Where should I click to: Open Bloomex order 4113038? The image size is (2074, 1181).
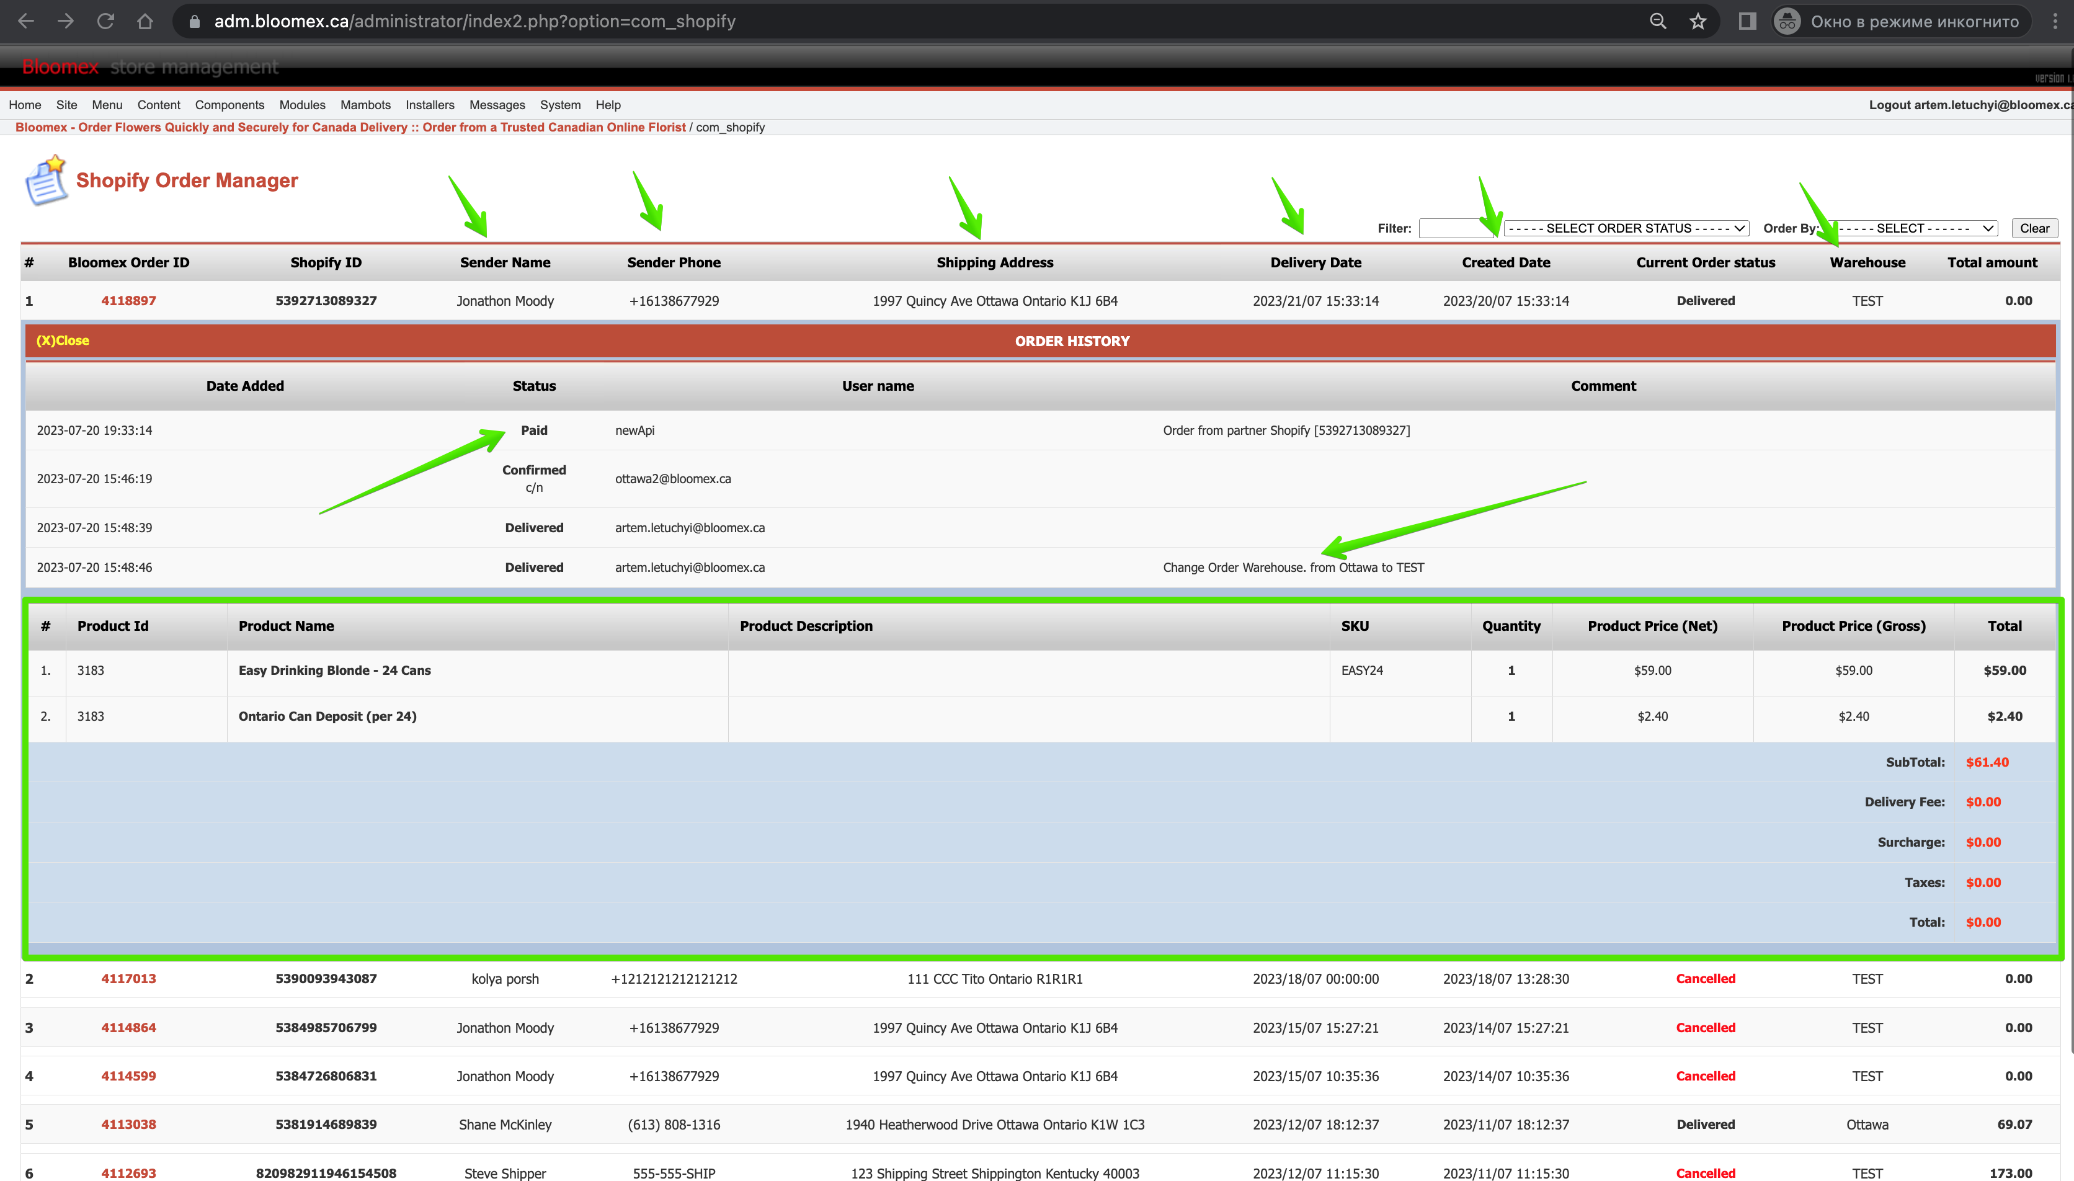[128, 1125]
